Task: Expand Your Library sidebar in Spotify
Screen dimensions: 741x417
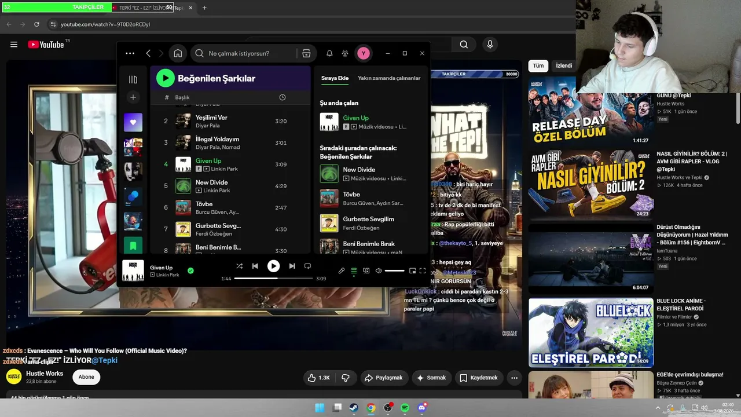Action: coord(133,79)
